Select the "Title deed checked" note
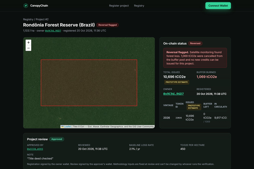 [40, 159]
